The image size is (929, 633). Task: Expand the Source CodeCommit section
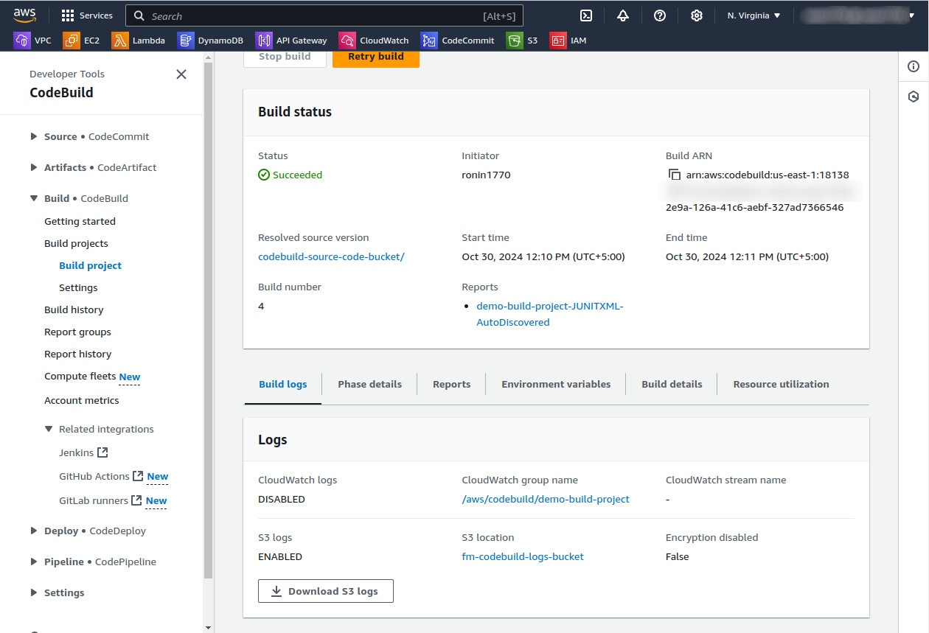point(34,136)
